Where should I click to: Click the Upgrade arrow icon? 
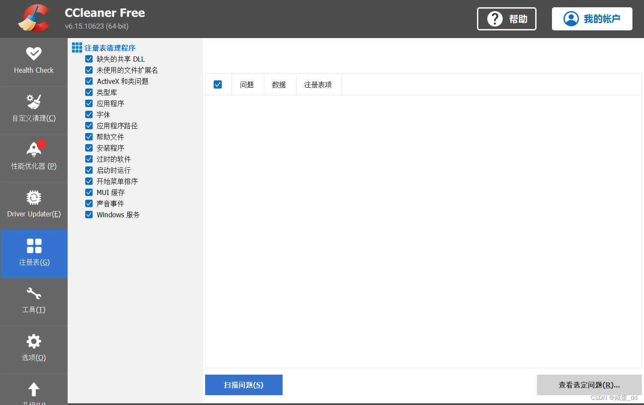pos(34,389)
